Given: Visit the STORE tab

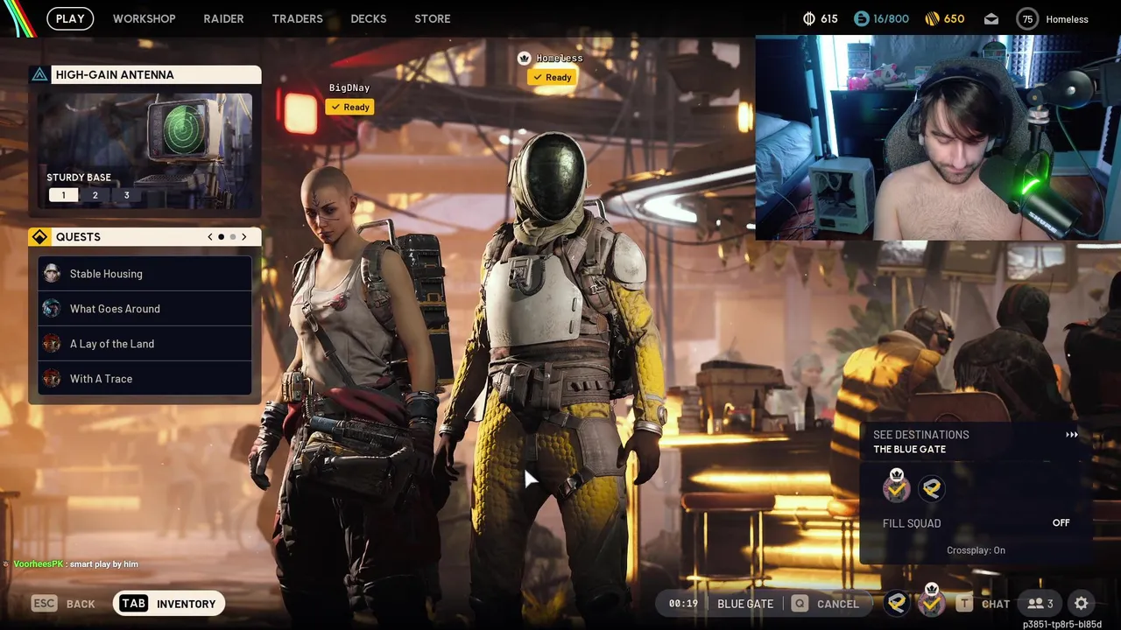Looking at the screenshot, I should coord(433,18).
